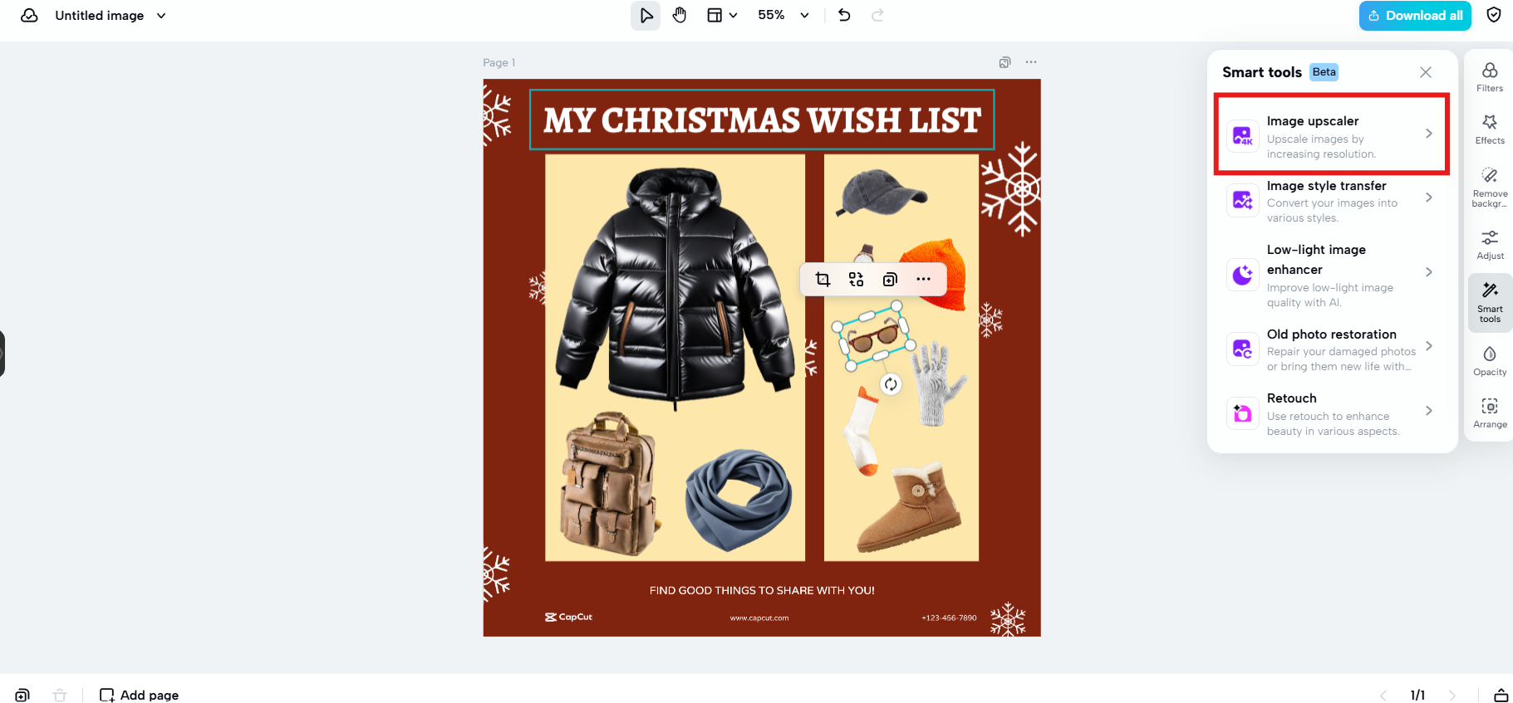1513x703 pixels.
Task: Select the pointer selection tool
Action: pos(646,16)
